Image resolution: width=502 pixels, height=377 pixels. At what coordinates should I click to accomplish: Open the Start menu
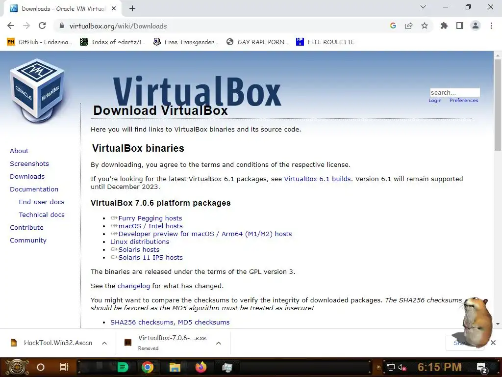pos(17,367)
